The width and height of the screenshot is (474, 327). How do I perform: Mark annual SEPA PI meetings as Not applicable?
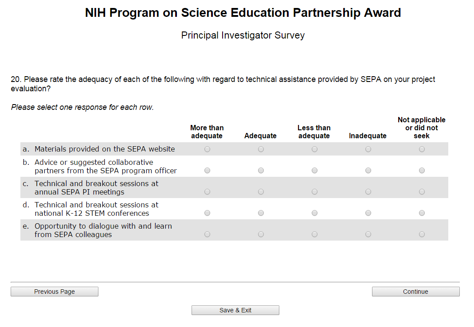[422, 192]
